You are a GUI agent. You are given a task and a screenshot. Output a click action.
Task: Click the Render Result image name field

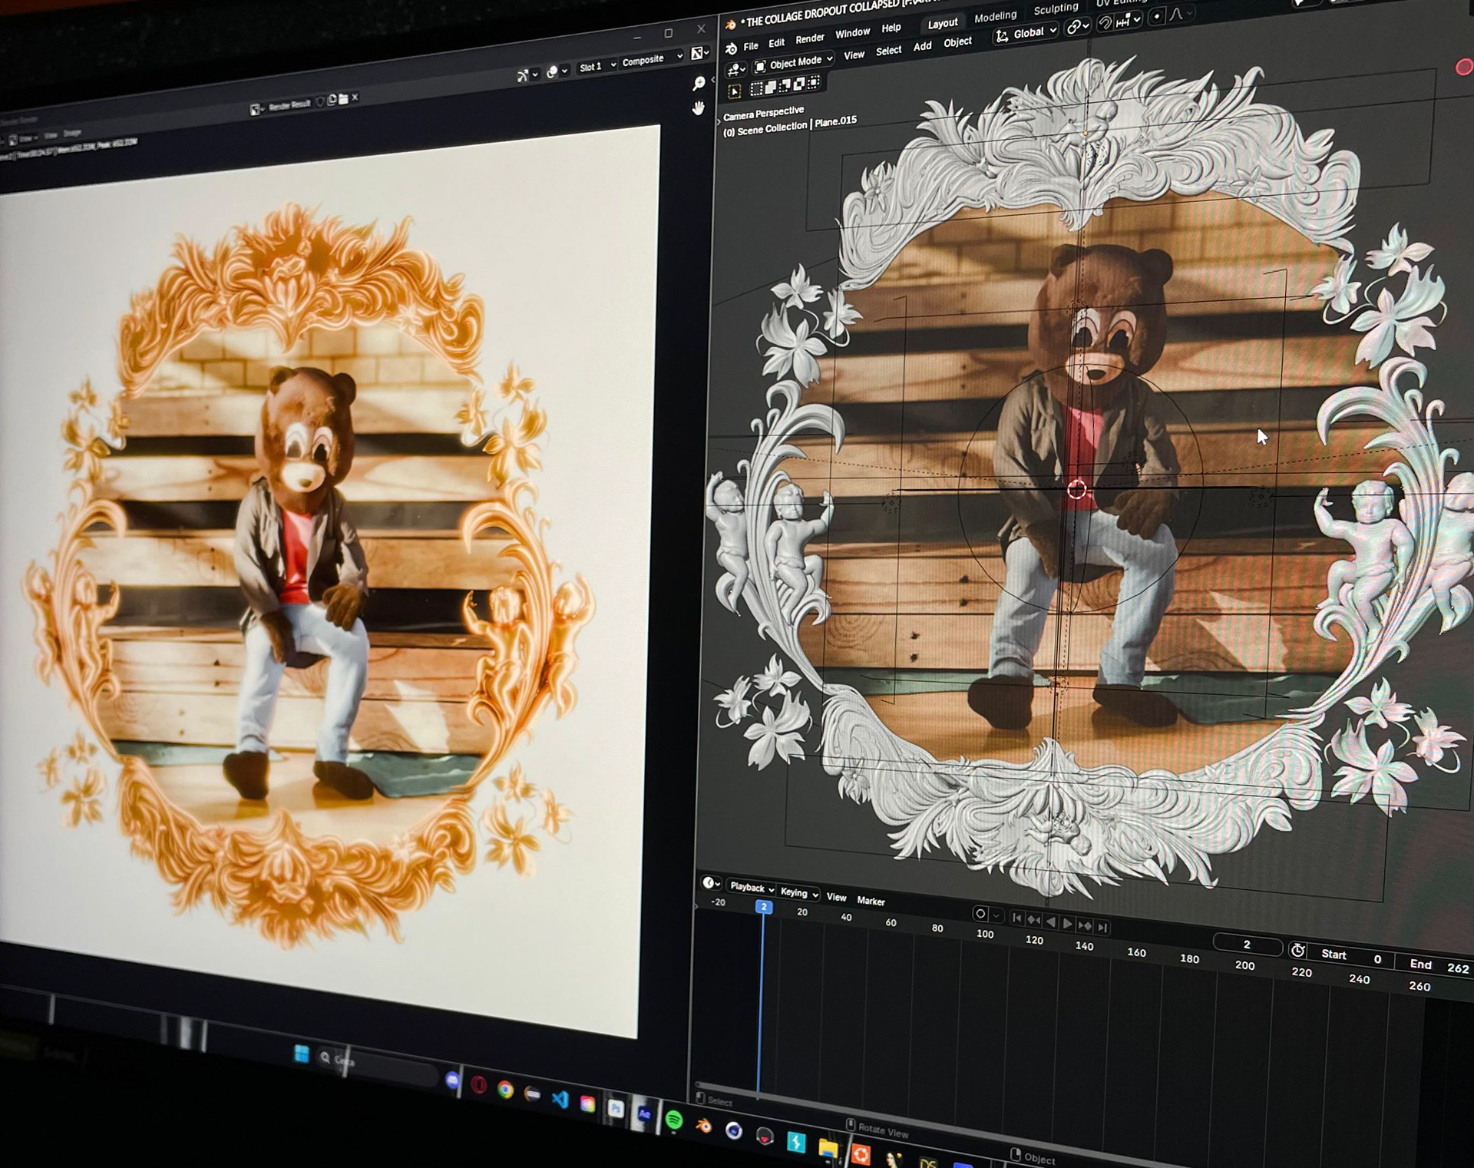click(x=290, y=105)
